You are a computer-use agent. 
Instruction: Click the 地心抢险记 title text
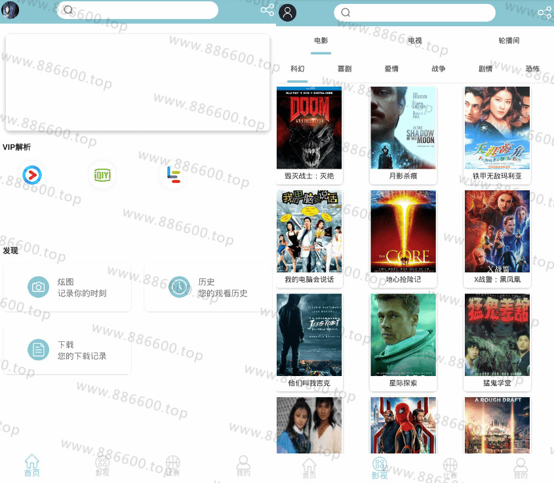pyautogui.click(x=403, y=280)
